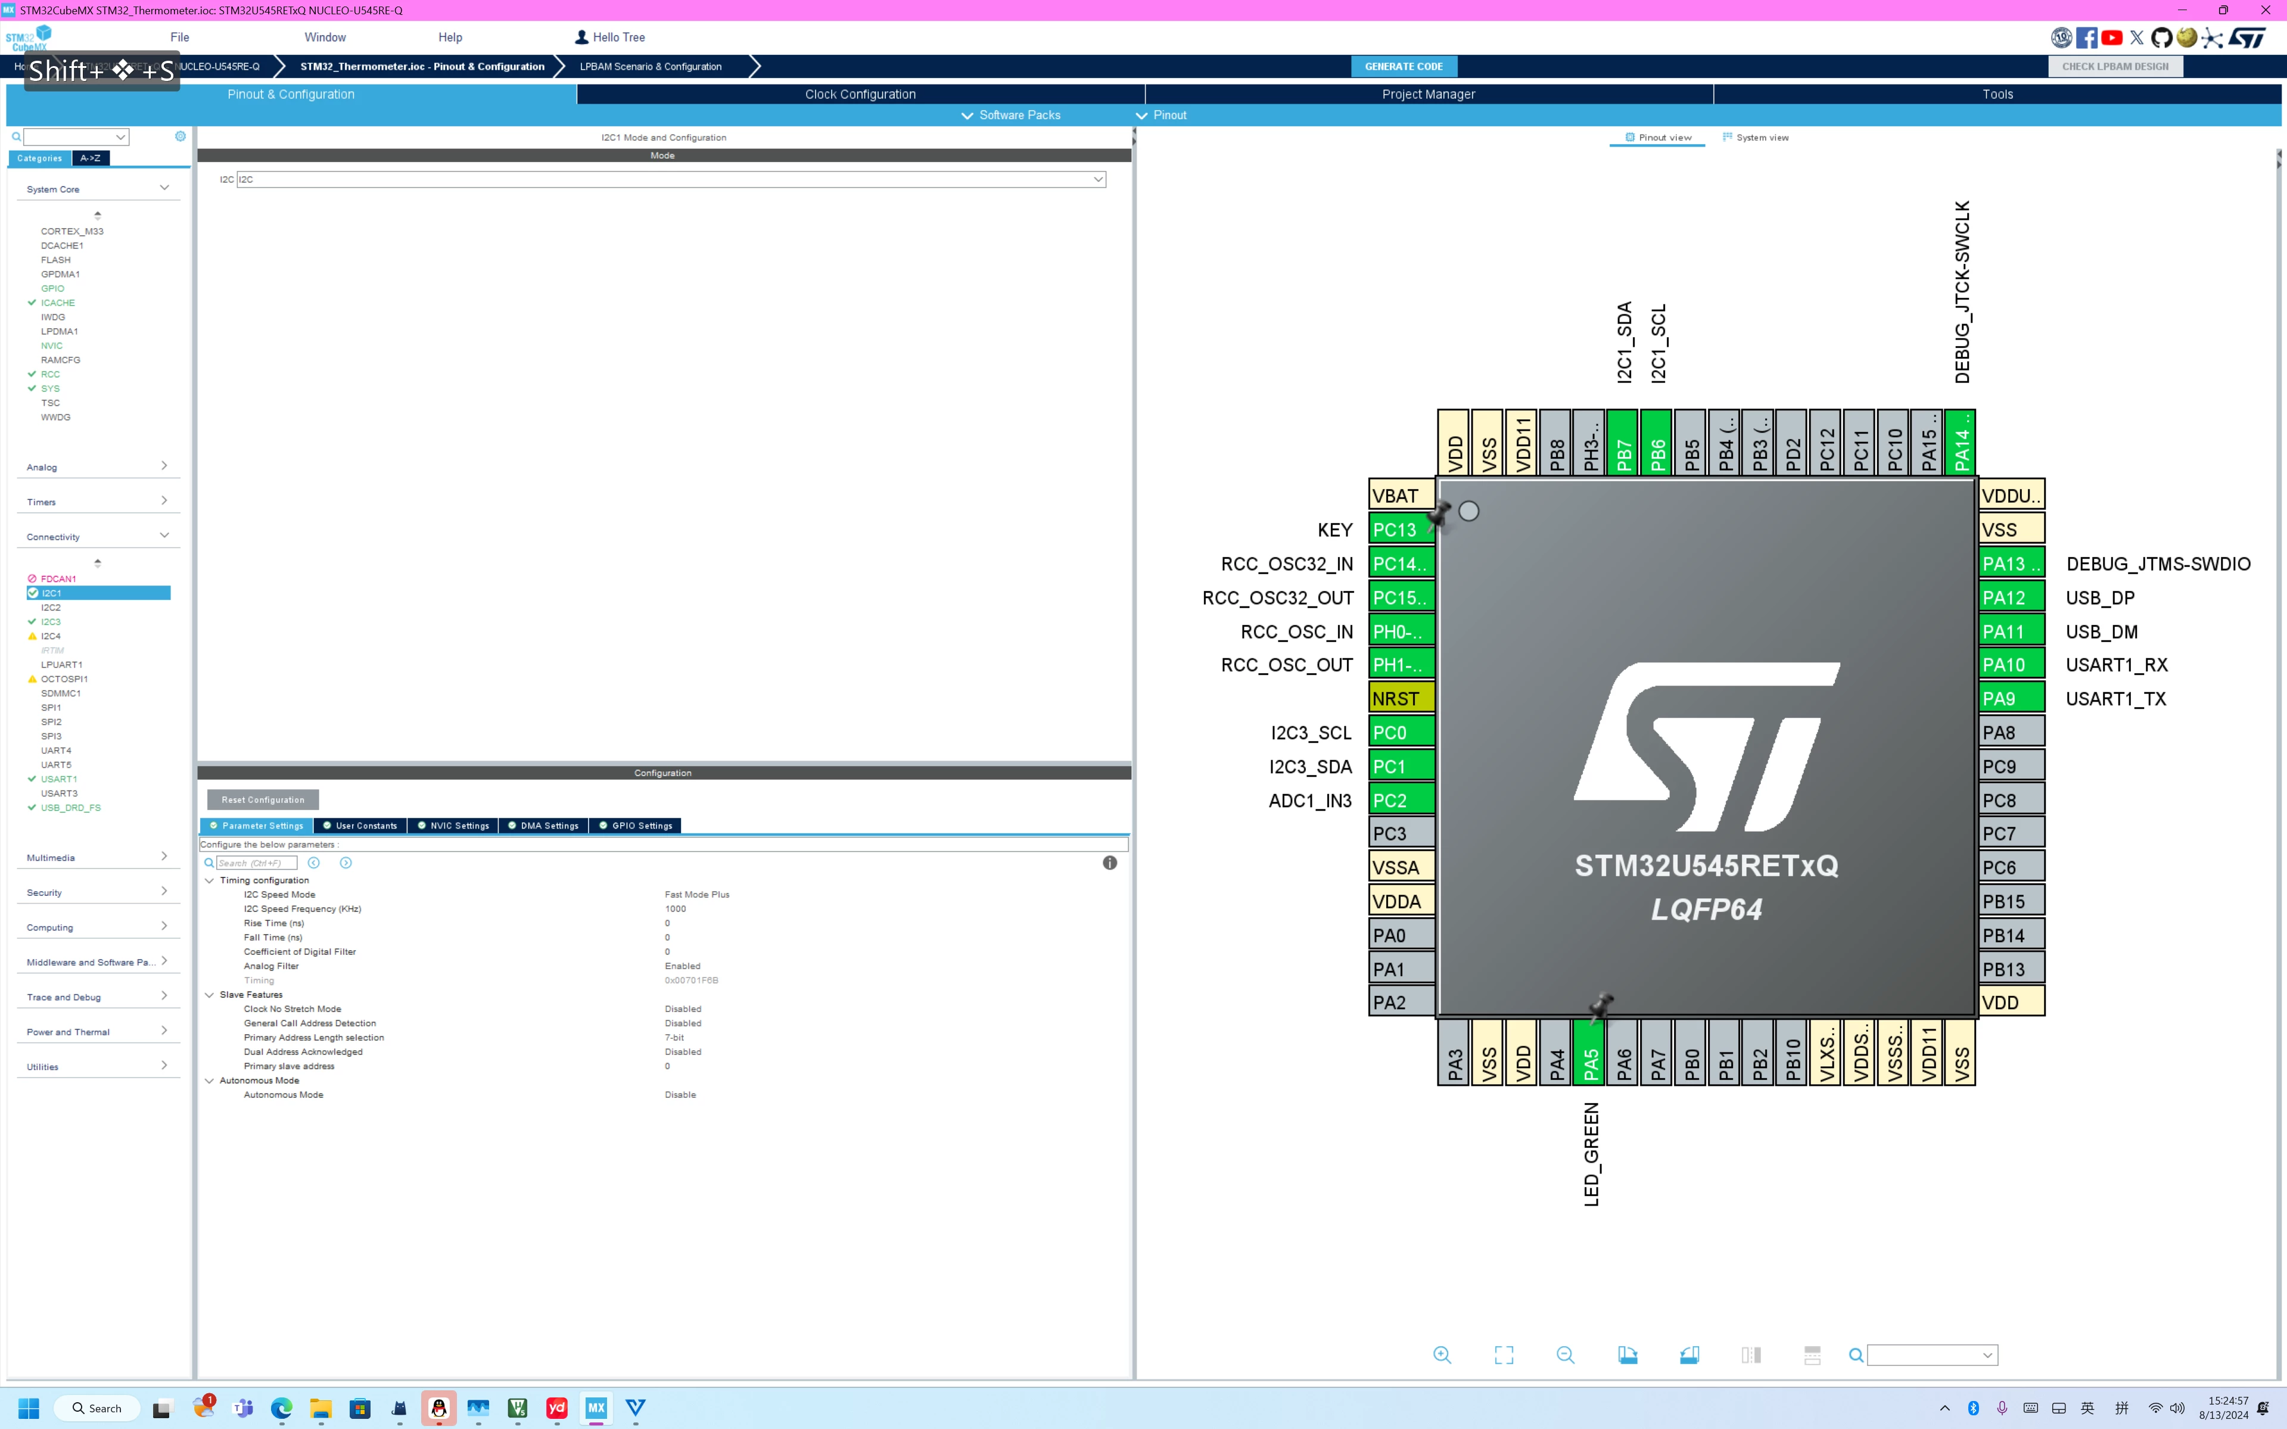The height and width of the screenshot is (1429, 2287).
Task: Switch category list to A->Z sorting
Action: click(x=91, y=159)
